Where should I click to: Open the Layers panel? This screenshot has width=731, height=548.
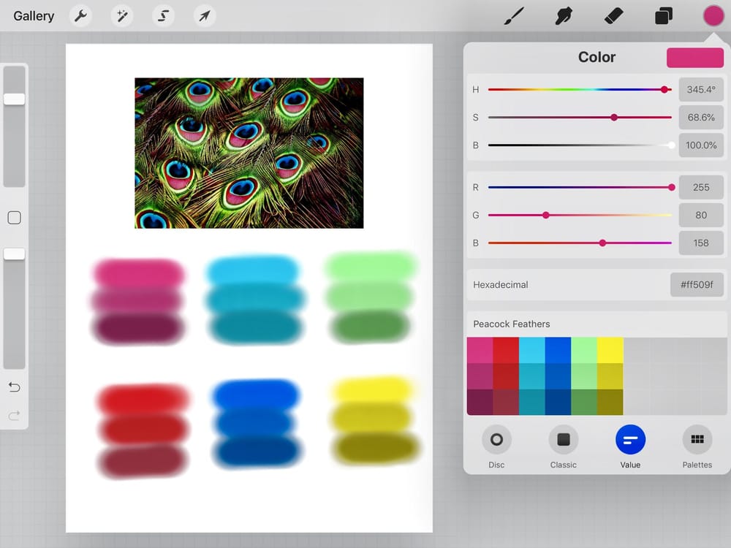click(662, 15)
